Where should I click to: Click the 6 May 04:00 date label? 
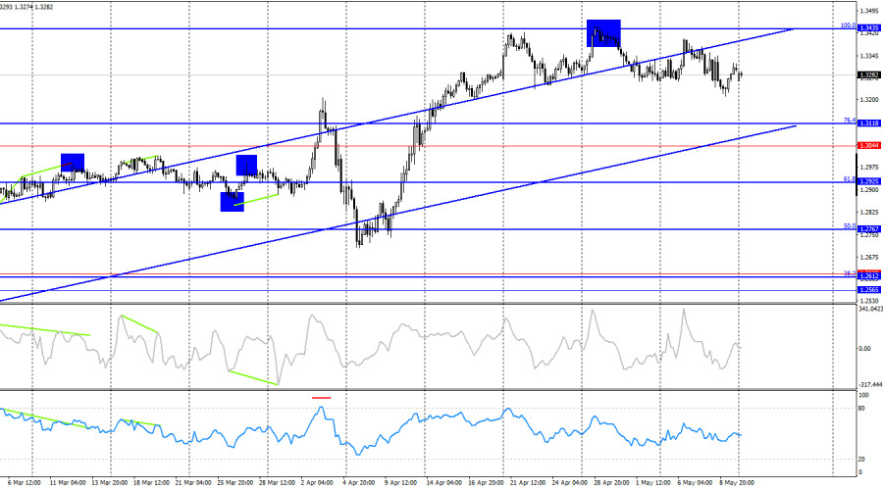point(695,483)
